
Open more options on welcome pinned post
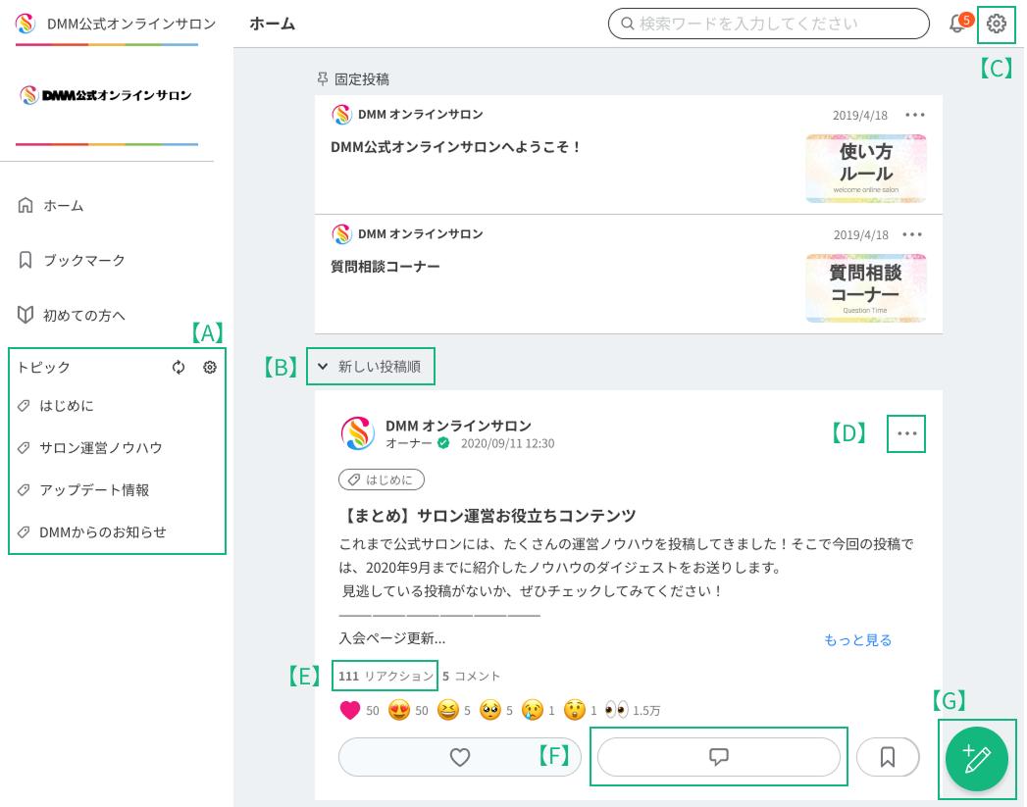click(915, 115)
